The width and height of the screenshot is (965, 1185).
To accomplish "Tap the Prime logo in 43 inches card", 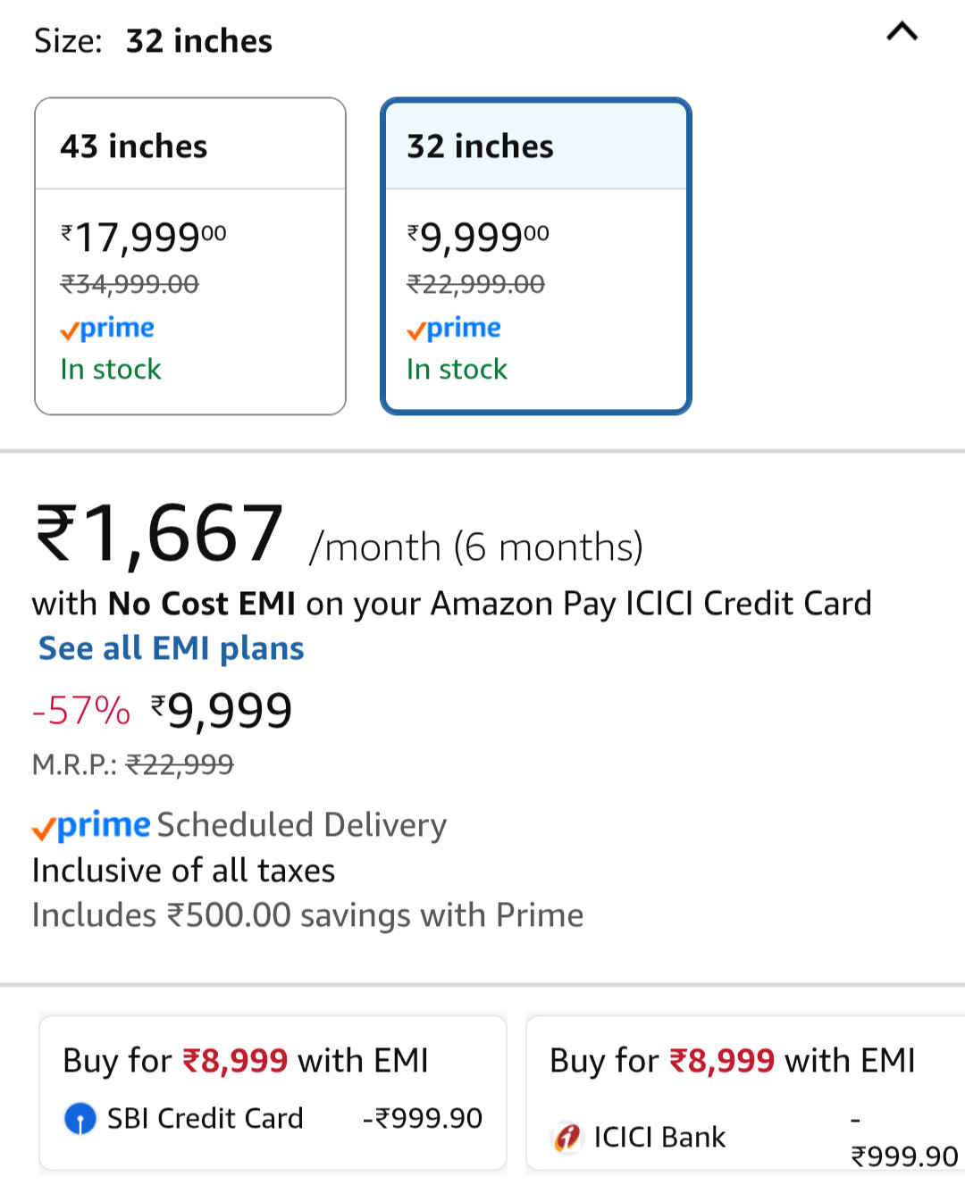I will pyautogui.click(x=107, y=329).
